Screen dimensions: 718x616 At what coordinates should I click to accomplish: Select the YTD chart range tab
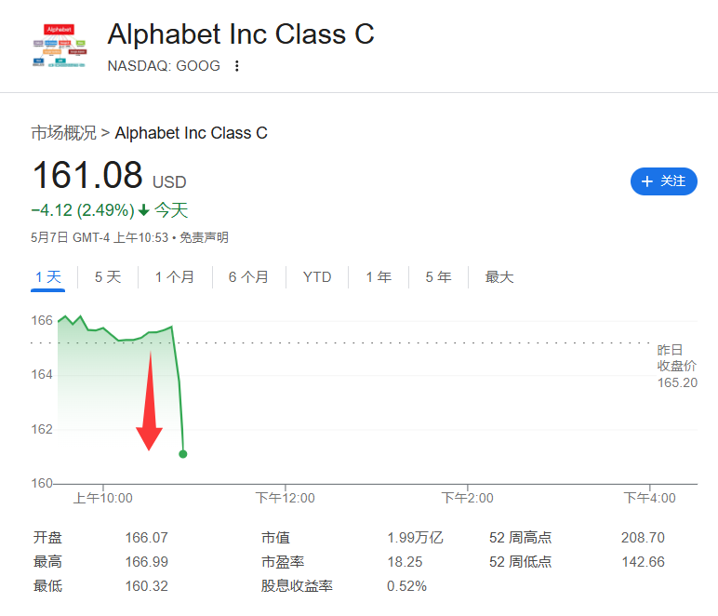pyautogui.click(x=317, y=277)
